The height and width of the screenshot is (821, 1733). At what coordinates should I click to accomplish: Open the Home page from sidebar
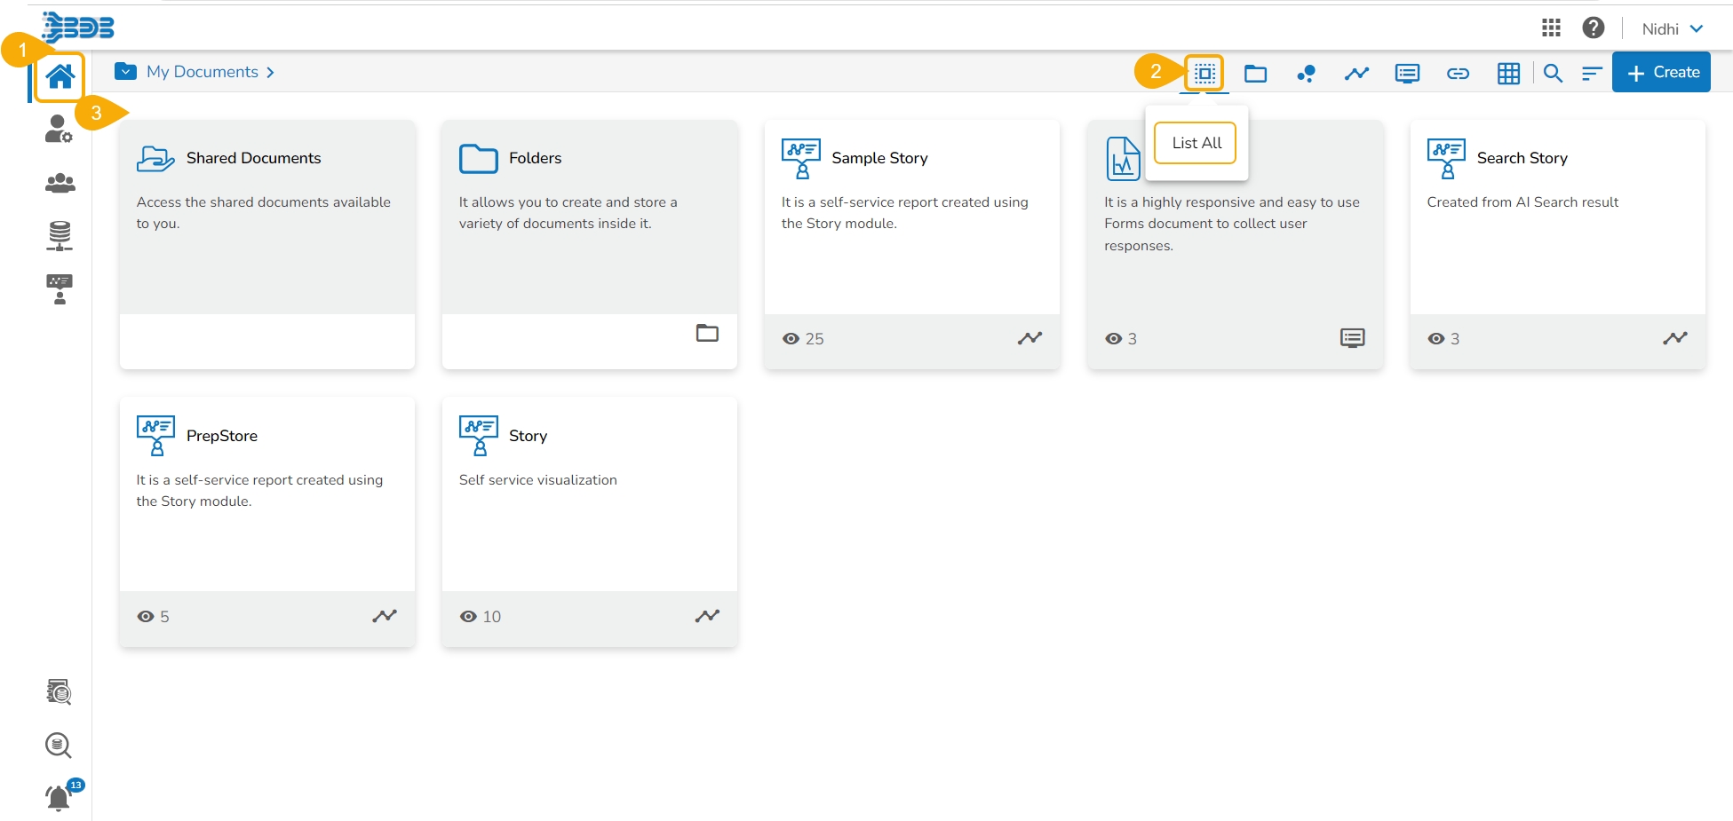pos(60,77)
